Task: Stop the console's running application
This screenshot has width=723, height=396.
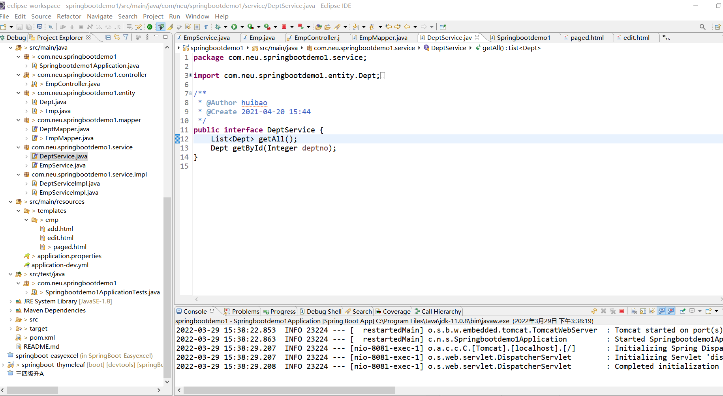Action: coord(622,311)
